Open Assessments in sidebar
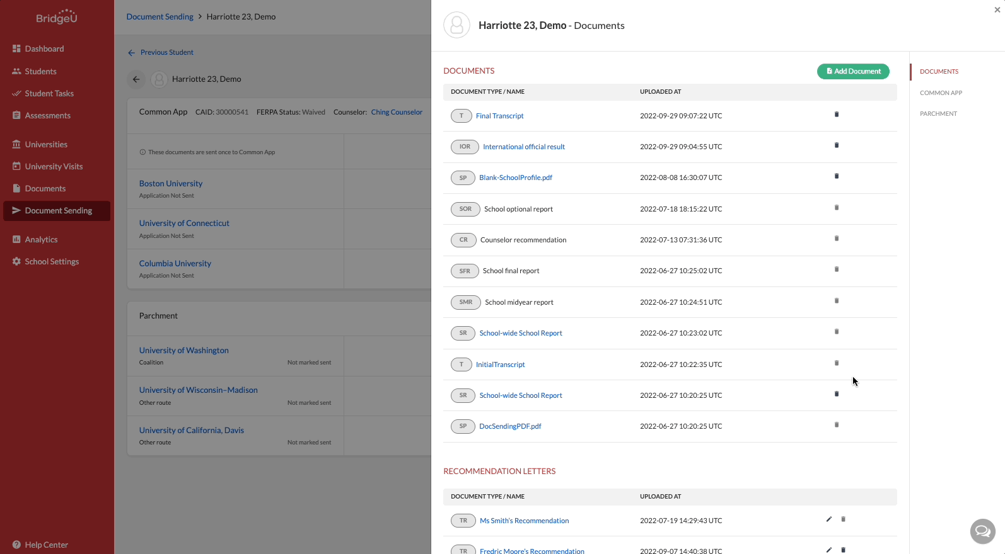The height and width of the screenshot is (554, 1005). pos(47,115)
